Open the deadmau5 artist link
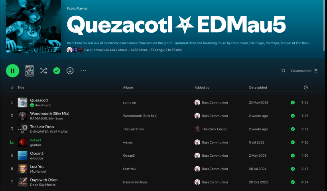The width and height of the screenshot is (327, 191). (43, 105)
